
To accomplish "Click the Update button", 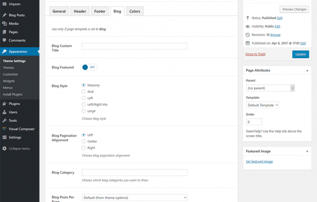I will point(301,54).
